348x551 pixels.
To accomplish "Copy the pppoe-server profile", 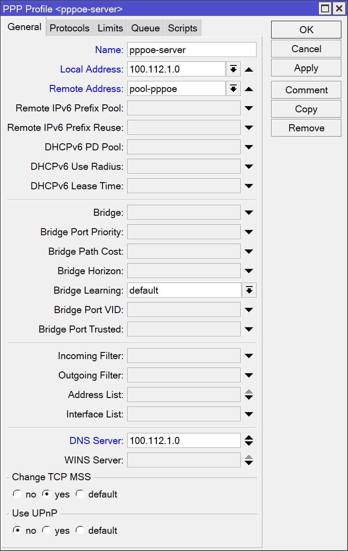I will [306, 109].
